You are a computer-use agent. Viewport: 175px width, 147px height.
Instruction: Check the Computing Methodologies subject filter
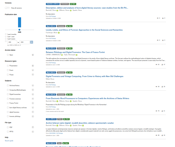pos(8,90)
